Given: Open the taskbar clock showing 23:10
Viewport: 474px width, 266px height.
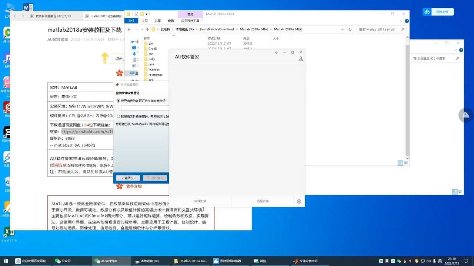Looking at the screenshot, I should pos(452,261).
